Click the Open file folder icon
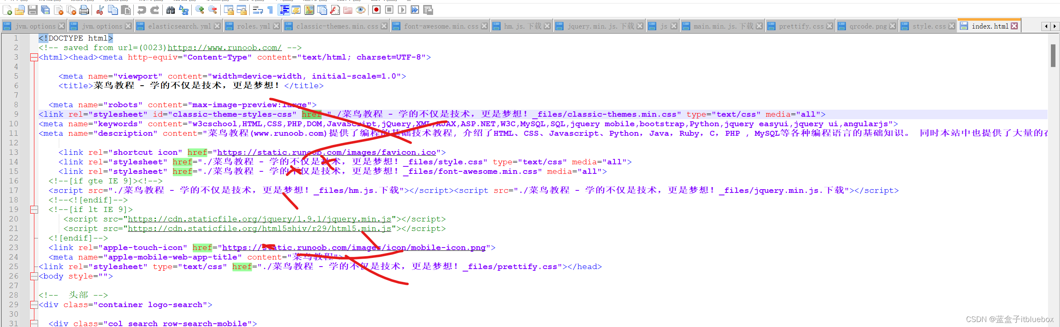 click(19, 10)
